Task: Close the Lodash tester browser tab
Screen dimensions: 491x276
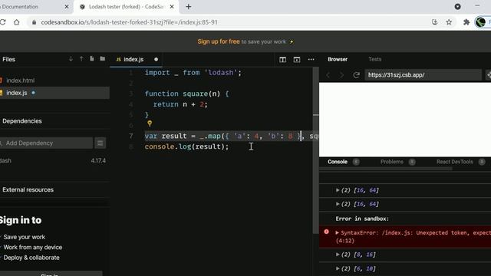Action: click(x=172, y=7)
